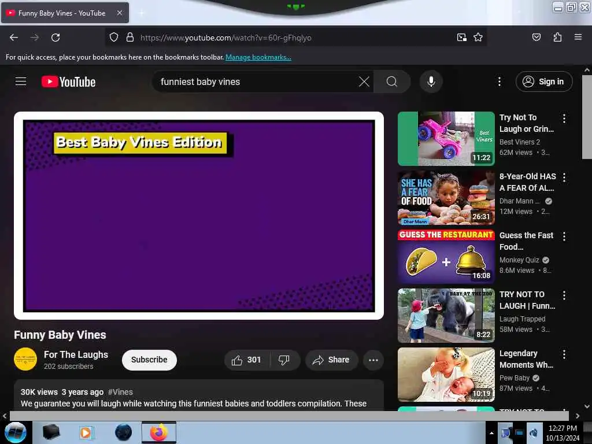This screenshot has height=444, width=592.
Task: Click the 30K views 3 years ago text
Action: tap(62, 392)
